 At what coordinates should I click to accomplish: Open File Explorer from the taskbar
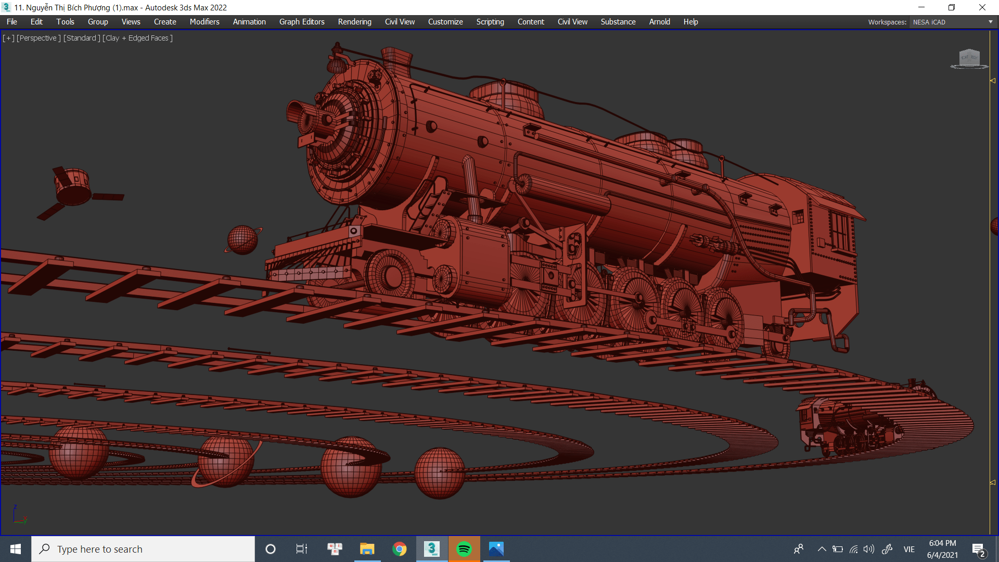coord(367,549)
